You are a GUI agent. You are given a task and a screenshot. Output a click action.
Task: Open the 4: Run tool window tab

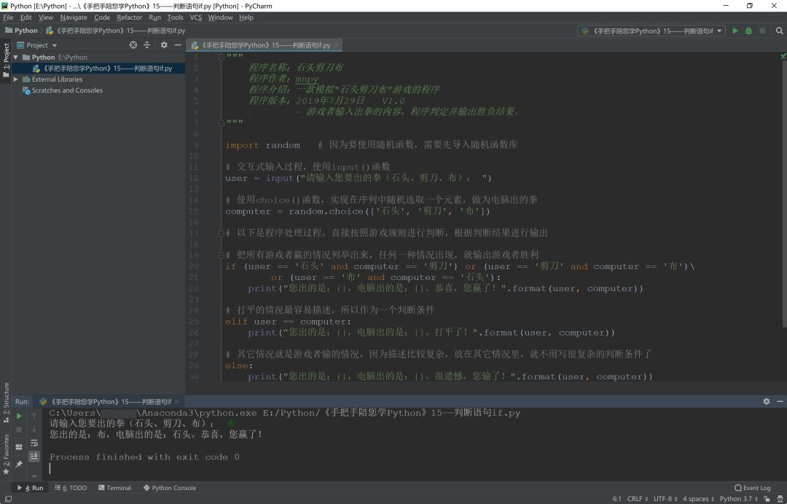click(31, 488)
